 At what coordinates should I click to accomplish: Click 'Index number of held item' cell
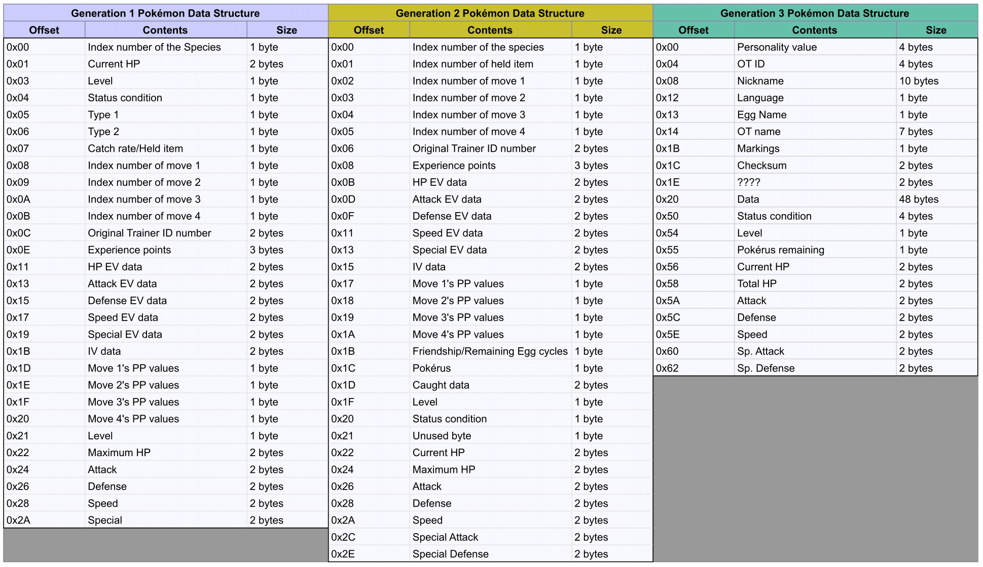pyautogui.click(x=490, y=64)
